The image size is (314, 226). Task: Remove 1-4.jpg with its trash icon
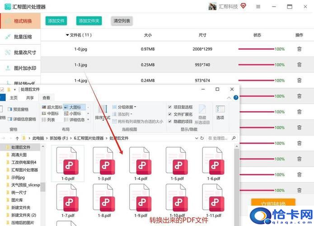(299, 80)
